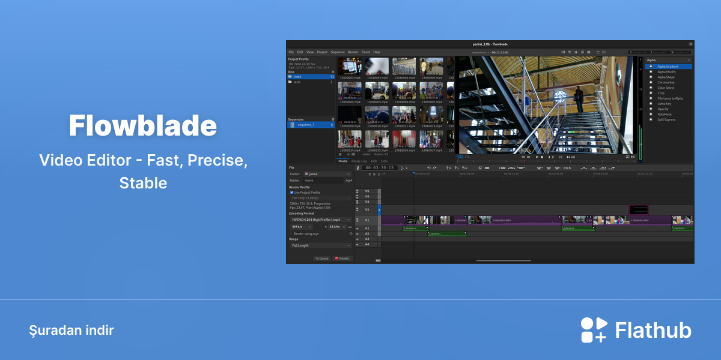The width and height of the screenshot is (721, 360).
Task: Open the NVENC H.264 encoding format dropdown
Action: (x=320, y=220)
